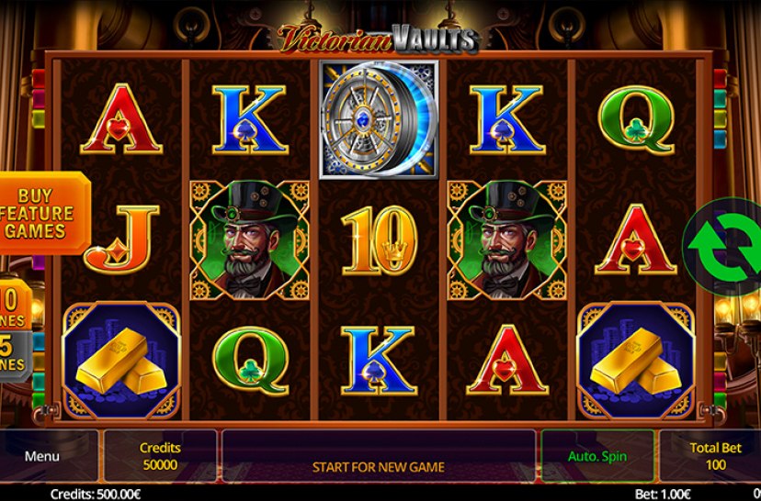Click the silver vault door scatter symbol
This screenshot has width=761, height=501.
pyautogui.click(x=379, y=119)
